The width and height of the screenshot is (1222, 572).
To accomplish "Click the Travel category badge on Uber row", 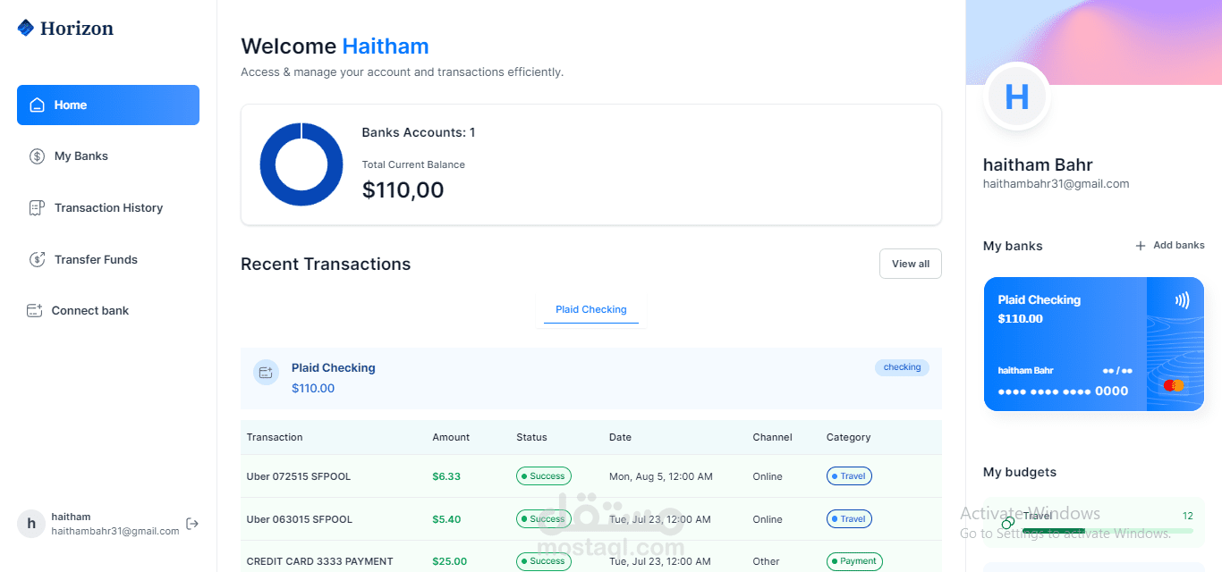I will [x=848, y=475].
